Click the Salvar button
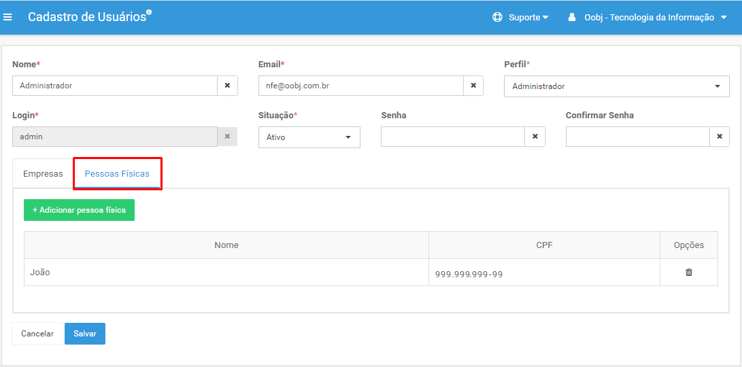 [85, 334]
